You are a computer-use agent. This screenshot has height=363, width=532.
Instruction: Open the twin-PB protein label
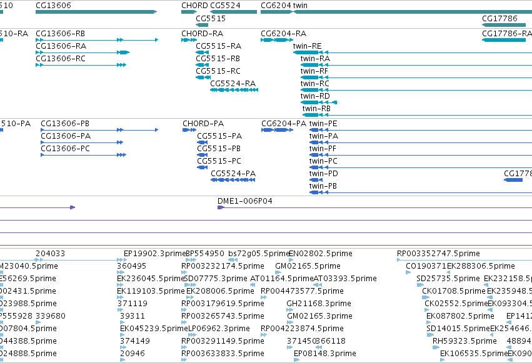click(x=323, y=186)
